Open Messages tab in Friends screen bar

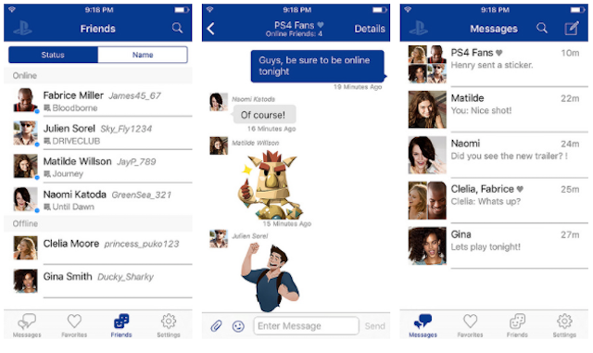pyautogui.click(x=27, y=325)
